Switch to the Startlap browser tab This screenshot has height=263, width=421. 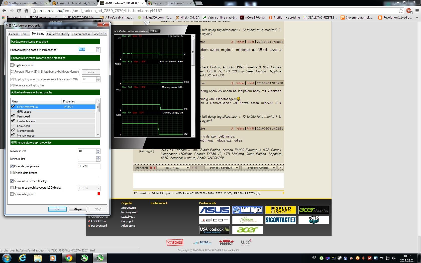pyautogui.click(x=25, y=3)
